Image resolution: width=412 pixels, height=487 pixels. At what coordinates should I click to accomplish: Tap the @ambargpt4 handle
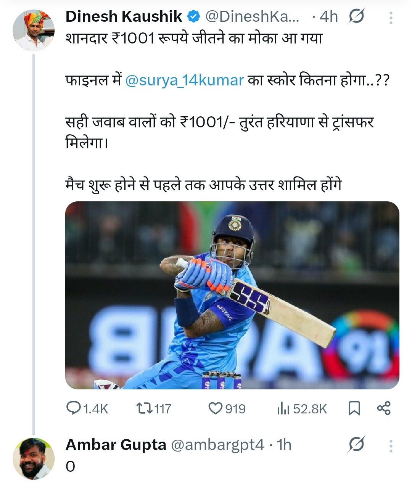[217, 445]
